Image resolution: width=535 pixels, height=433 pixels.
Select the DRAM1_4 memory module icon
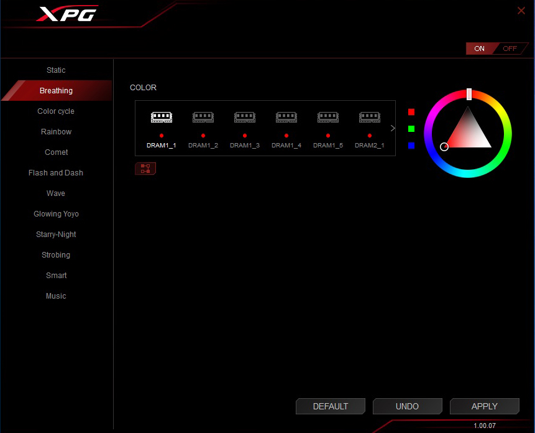(x=286, y=117)
